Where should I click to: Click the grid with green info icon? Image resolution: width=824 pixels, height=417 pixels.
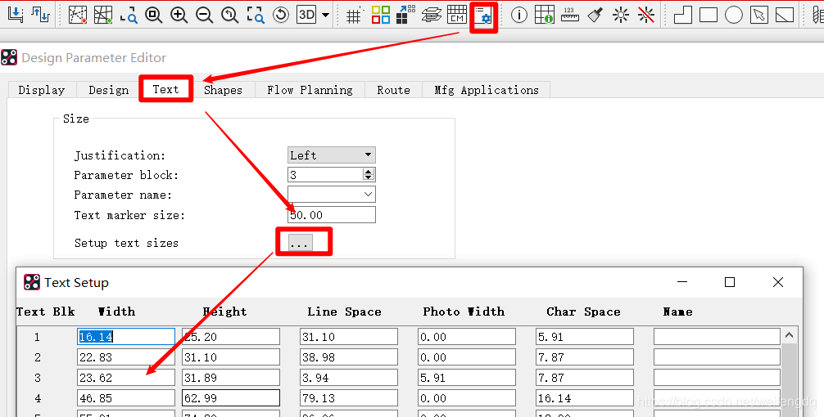point(545,15)
